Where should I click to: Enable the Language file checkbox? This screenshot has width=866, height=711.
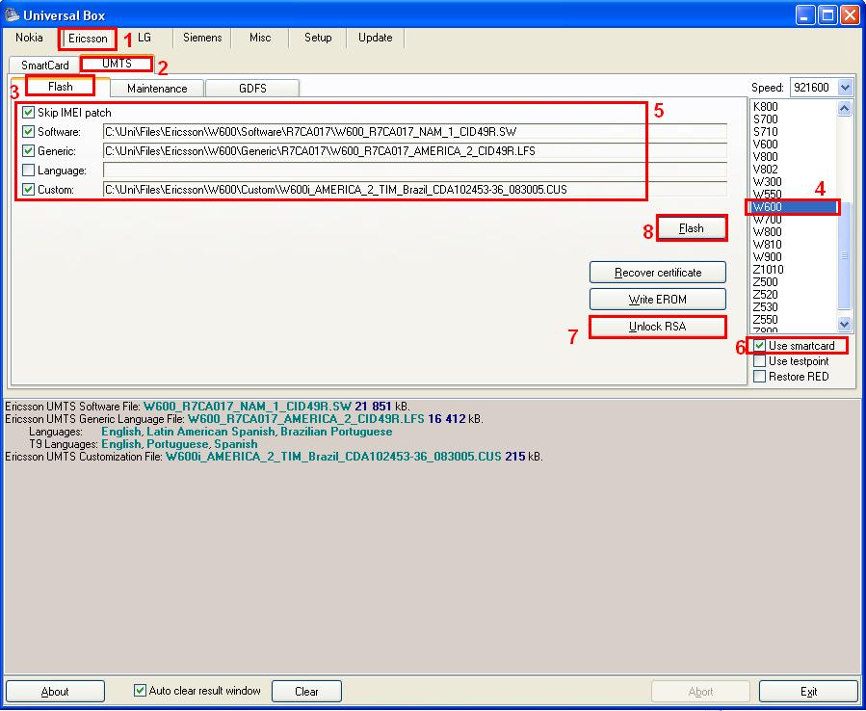[x=29, y=171]
